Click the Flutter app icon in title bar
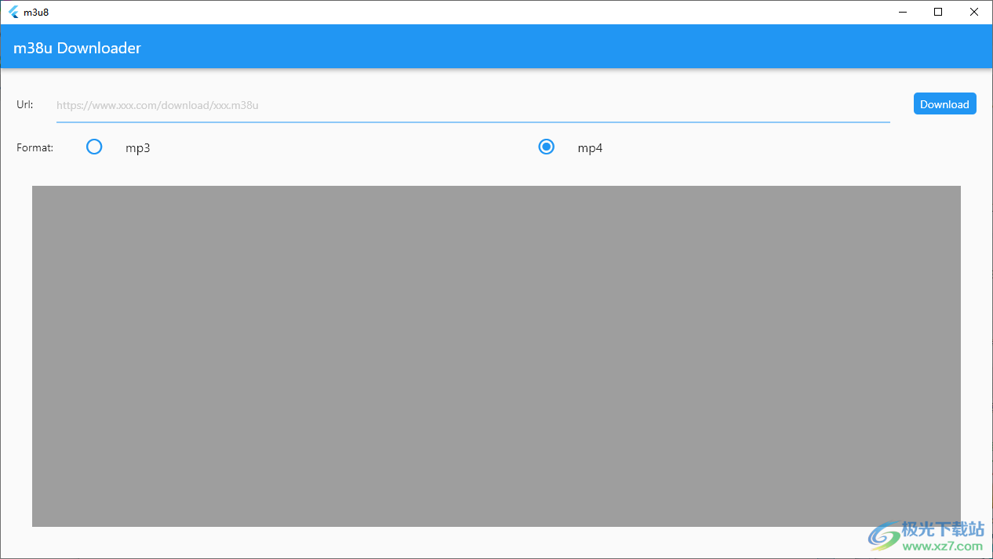Screen dimensions: 993x559 click(x=13, y=12)
